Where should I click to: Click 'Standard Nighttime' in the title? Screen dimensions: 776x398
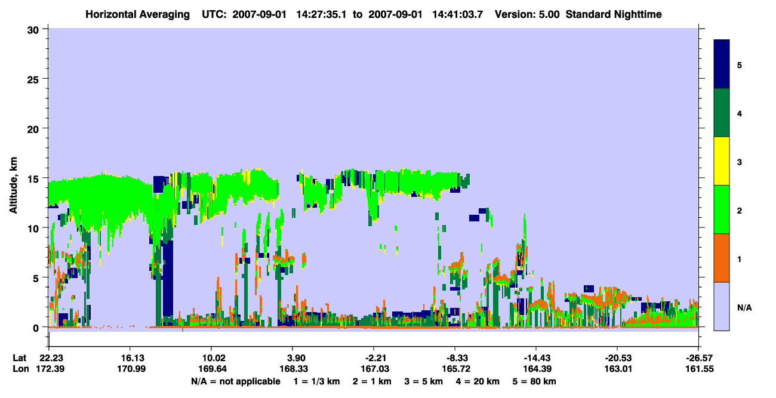(614, 14)
